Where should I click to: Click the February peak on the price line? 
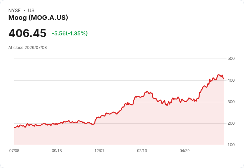(147, 92)
